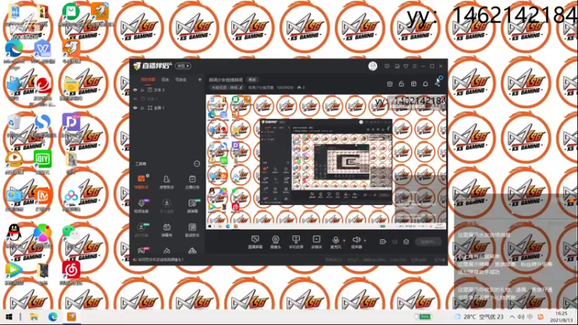The image size is (578, 325).
Task: Open the 读弹幕 tool with green badge
Action: (192, 206)
